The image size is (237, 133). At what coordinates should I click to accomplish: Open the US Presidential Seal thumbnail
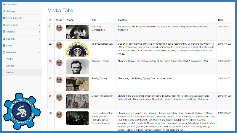[x=77, y=49]
